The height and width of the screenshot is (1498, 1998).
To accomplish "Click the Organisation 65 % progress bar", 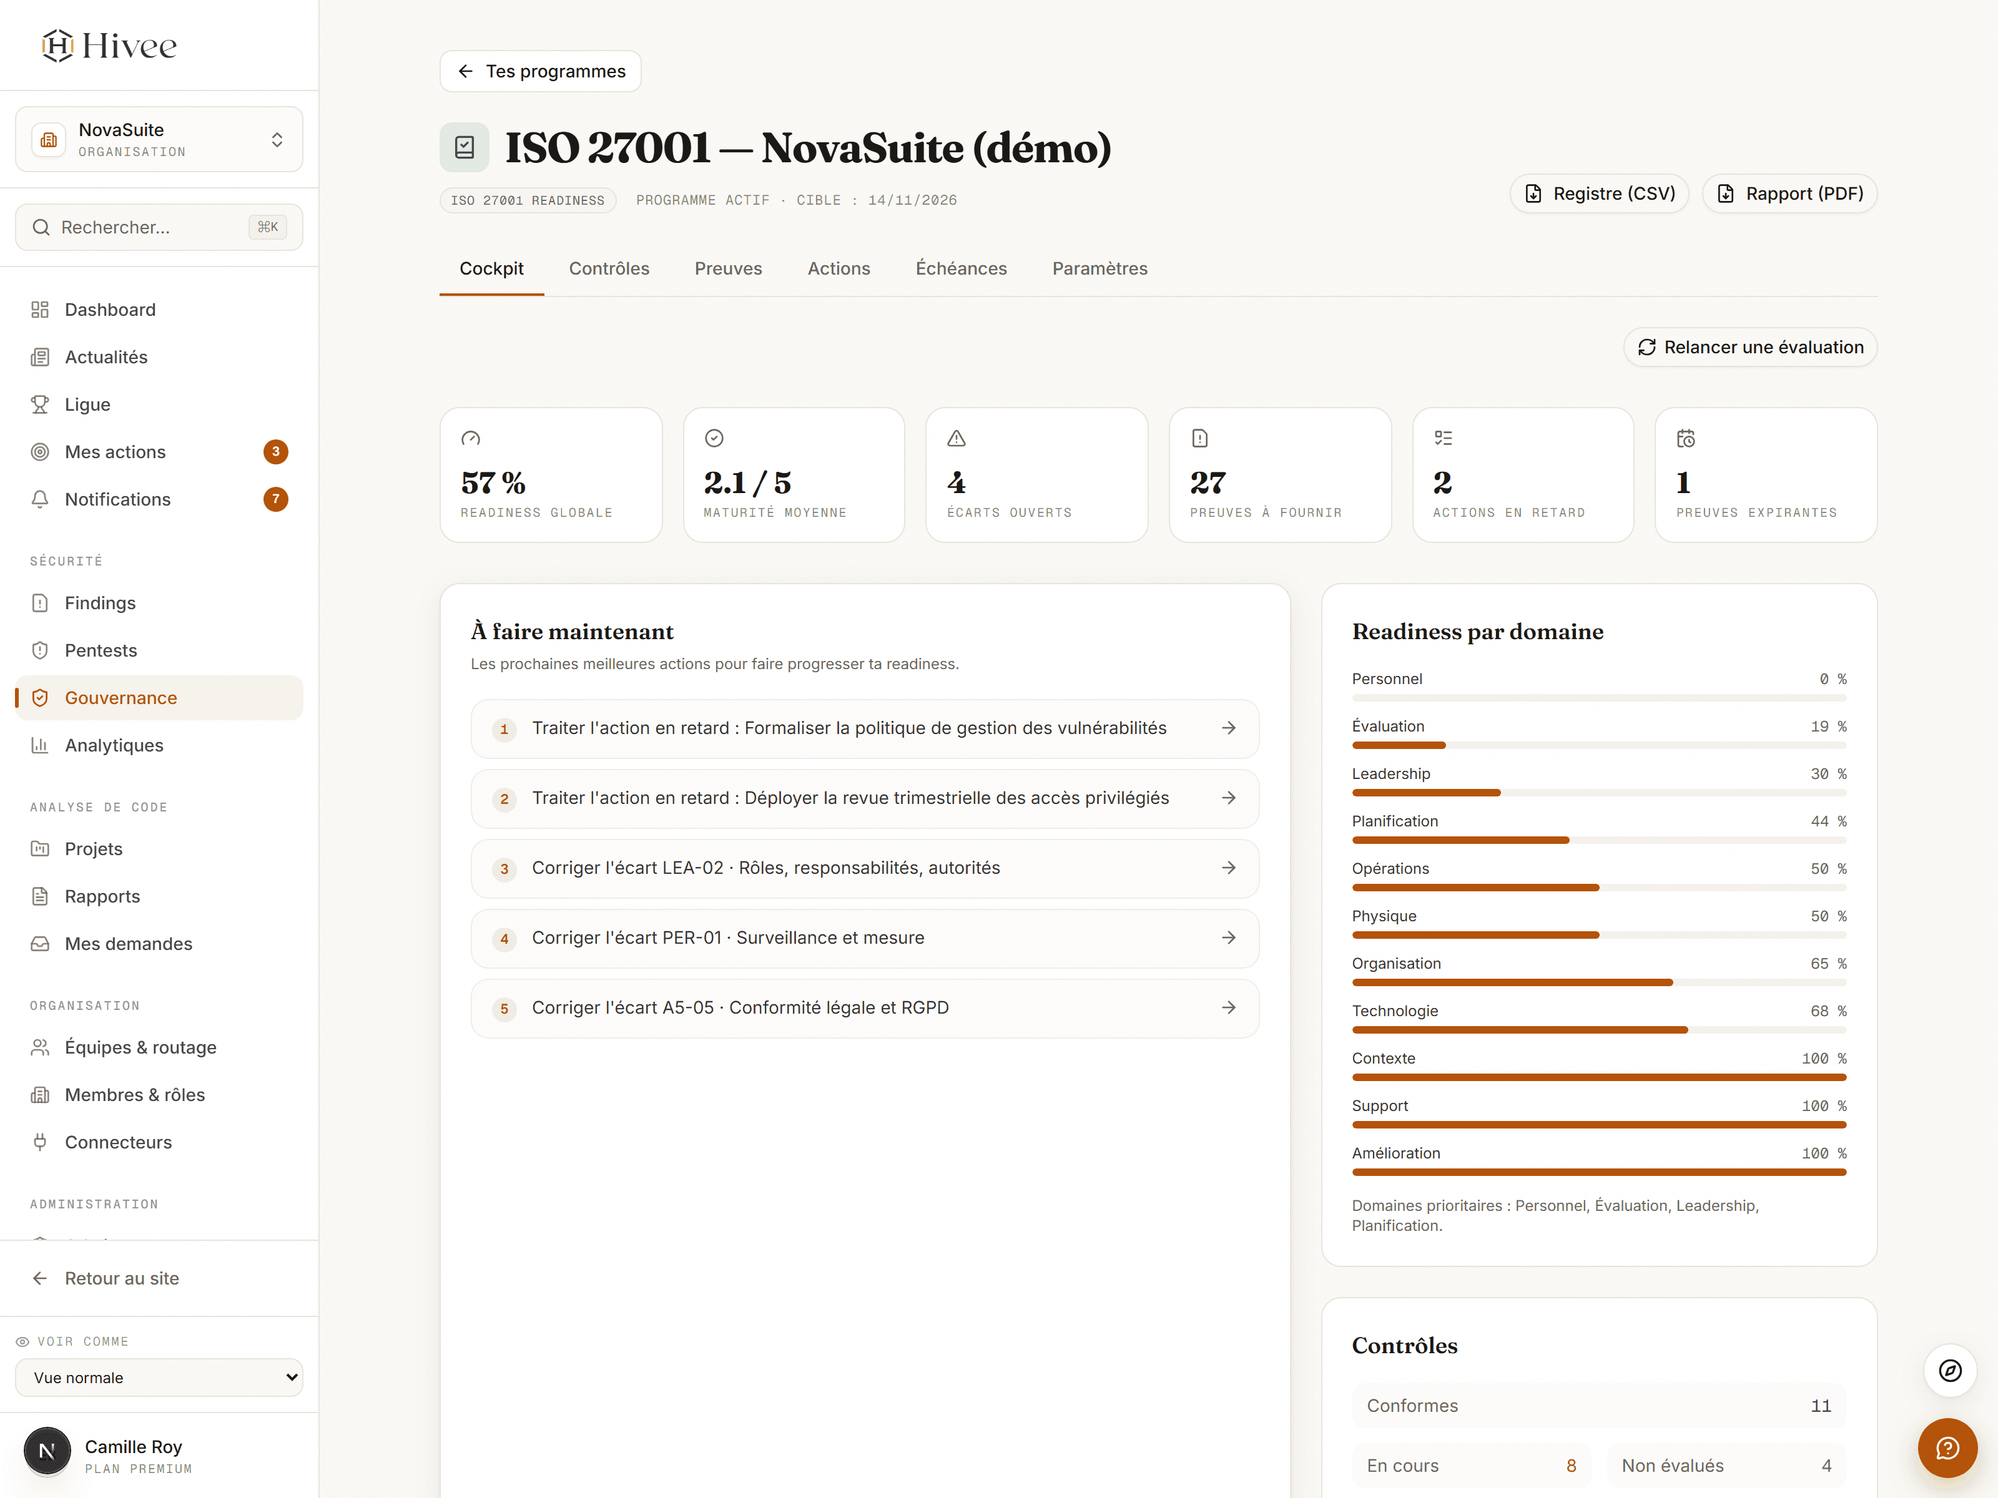I will pyautogui.click(x=1599, y=982).
